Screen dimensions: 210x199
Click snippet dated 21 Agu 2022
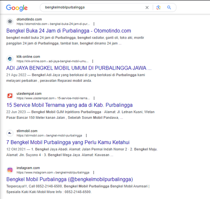pyautogui.click(x=76, y=78)
